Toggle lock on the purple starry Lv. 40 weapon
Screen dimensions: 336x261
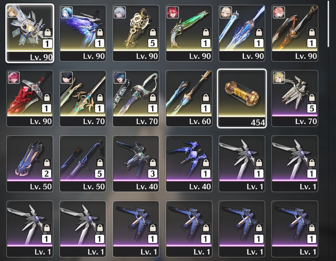tap(206, 163)
